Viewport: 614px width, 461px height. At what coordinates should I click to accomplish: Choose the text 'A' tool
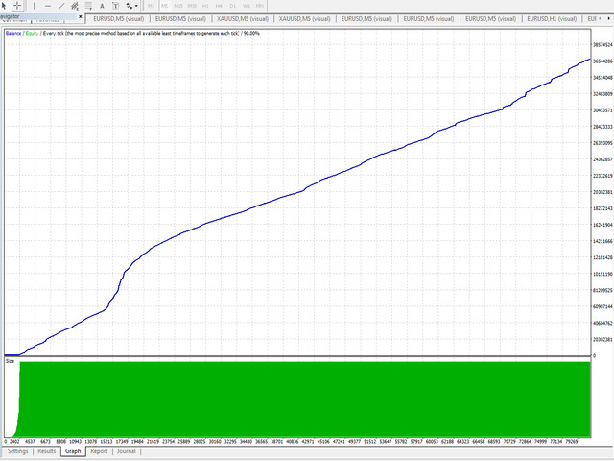(x=103, y=6)
